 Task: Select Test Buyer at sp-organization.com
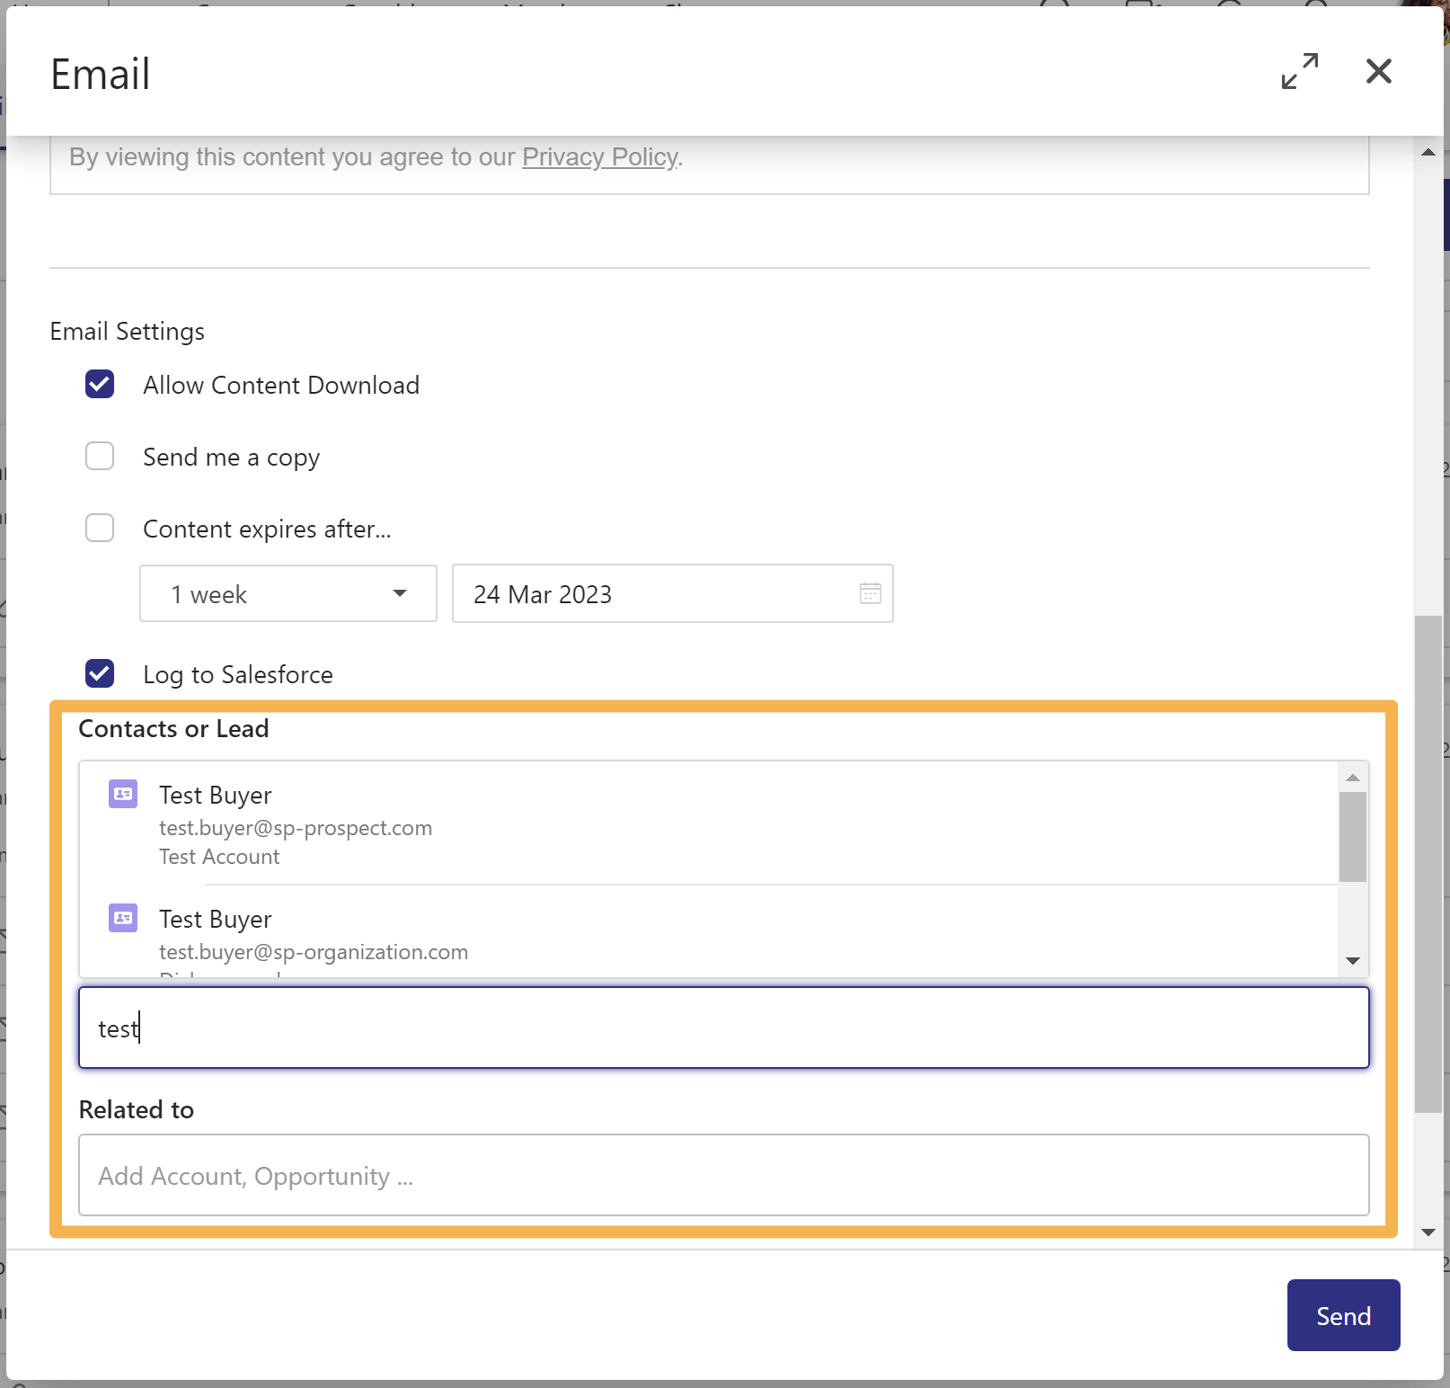[313, 935]
